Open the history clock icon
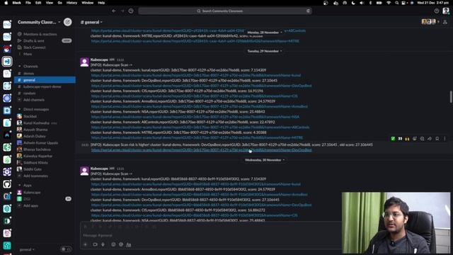Viewport: 453px width, 255px height. (131, 11)
